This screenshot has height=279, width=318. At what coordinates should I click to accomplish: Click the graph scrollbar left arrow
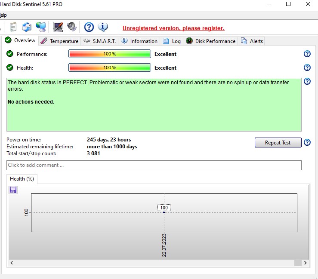click(x=12, y=263)
